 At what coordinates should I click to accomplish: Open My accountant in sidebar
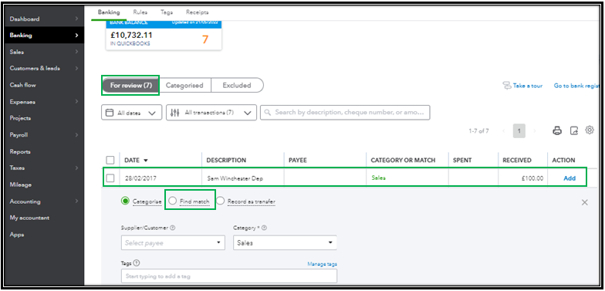pyautogui.click(x=29, y=218)
